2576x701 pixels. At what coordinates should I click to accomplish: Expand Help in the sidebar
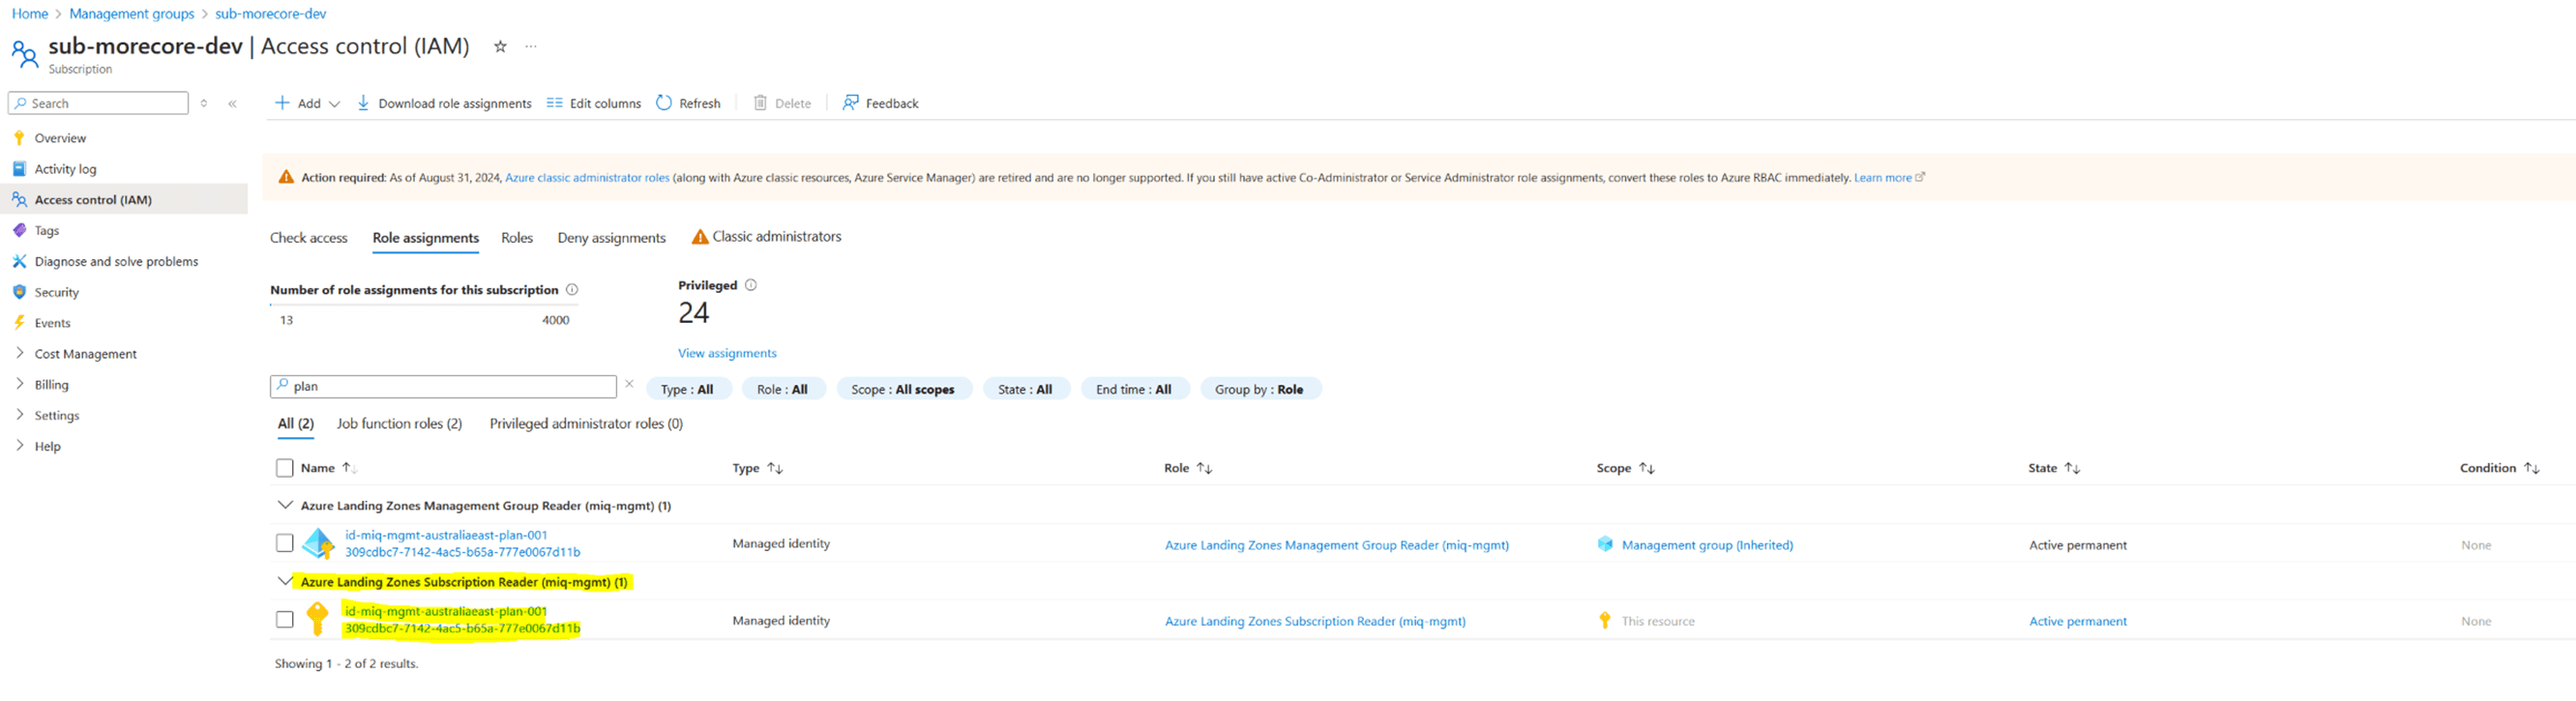pyautogui.click(x=20, y=446)
